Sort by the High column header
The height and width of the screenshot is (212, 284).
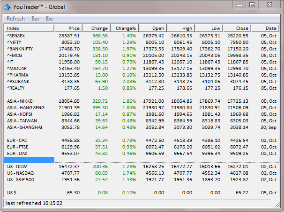click(x=181, y=28)
